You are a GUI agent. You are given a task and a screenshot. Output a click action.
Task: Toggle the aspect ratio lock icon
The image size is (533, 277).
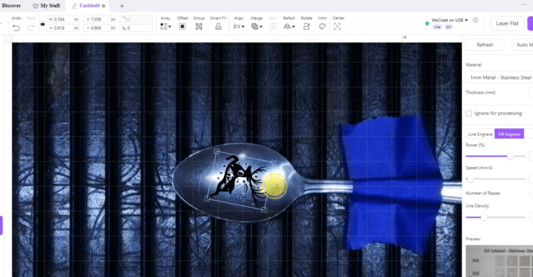coord(42,23)
